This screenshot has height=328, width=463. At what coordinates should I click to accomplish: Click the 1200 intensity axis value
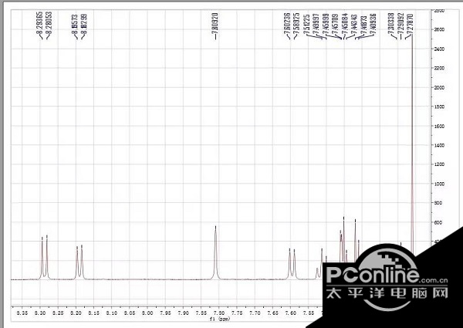tap(439, 164)
